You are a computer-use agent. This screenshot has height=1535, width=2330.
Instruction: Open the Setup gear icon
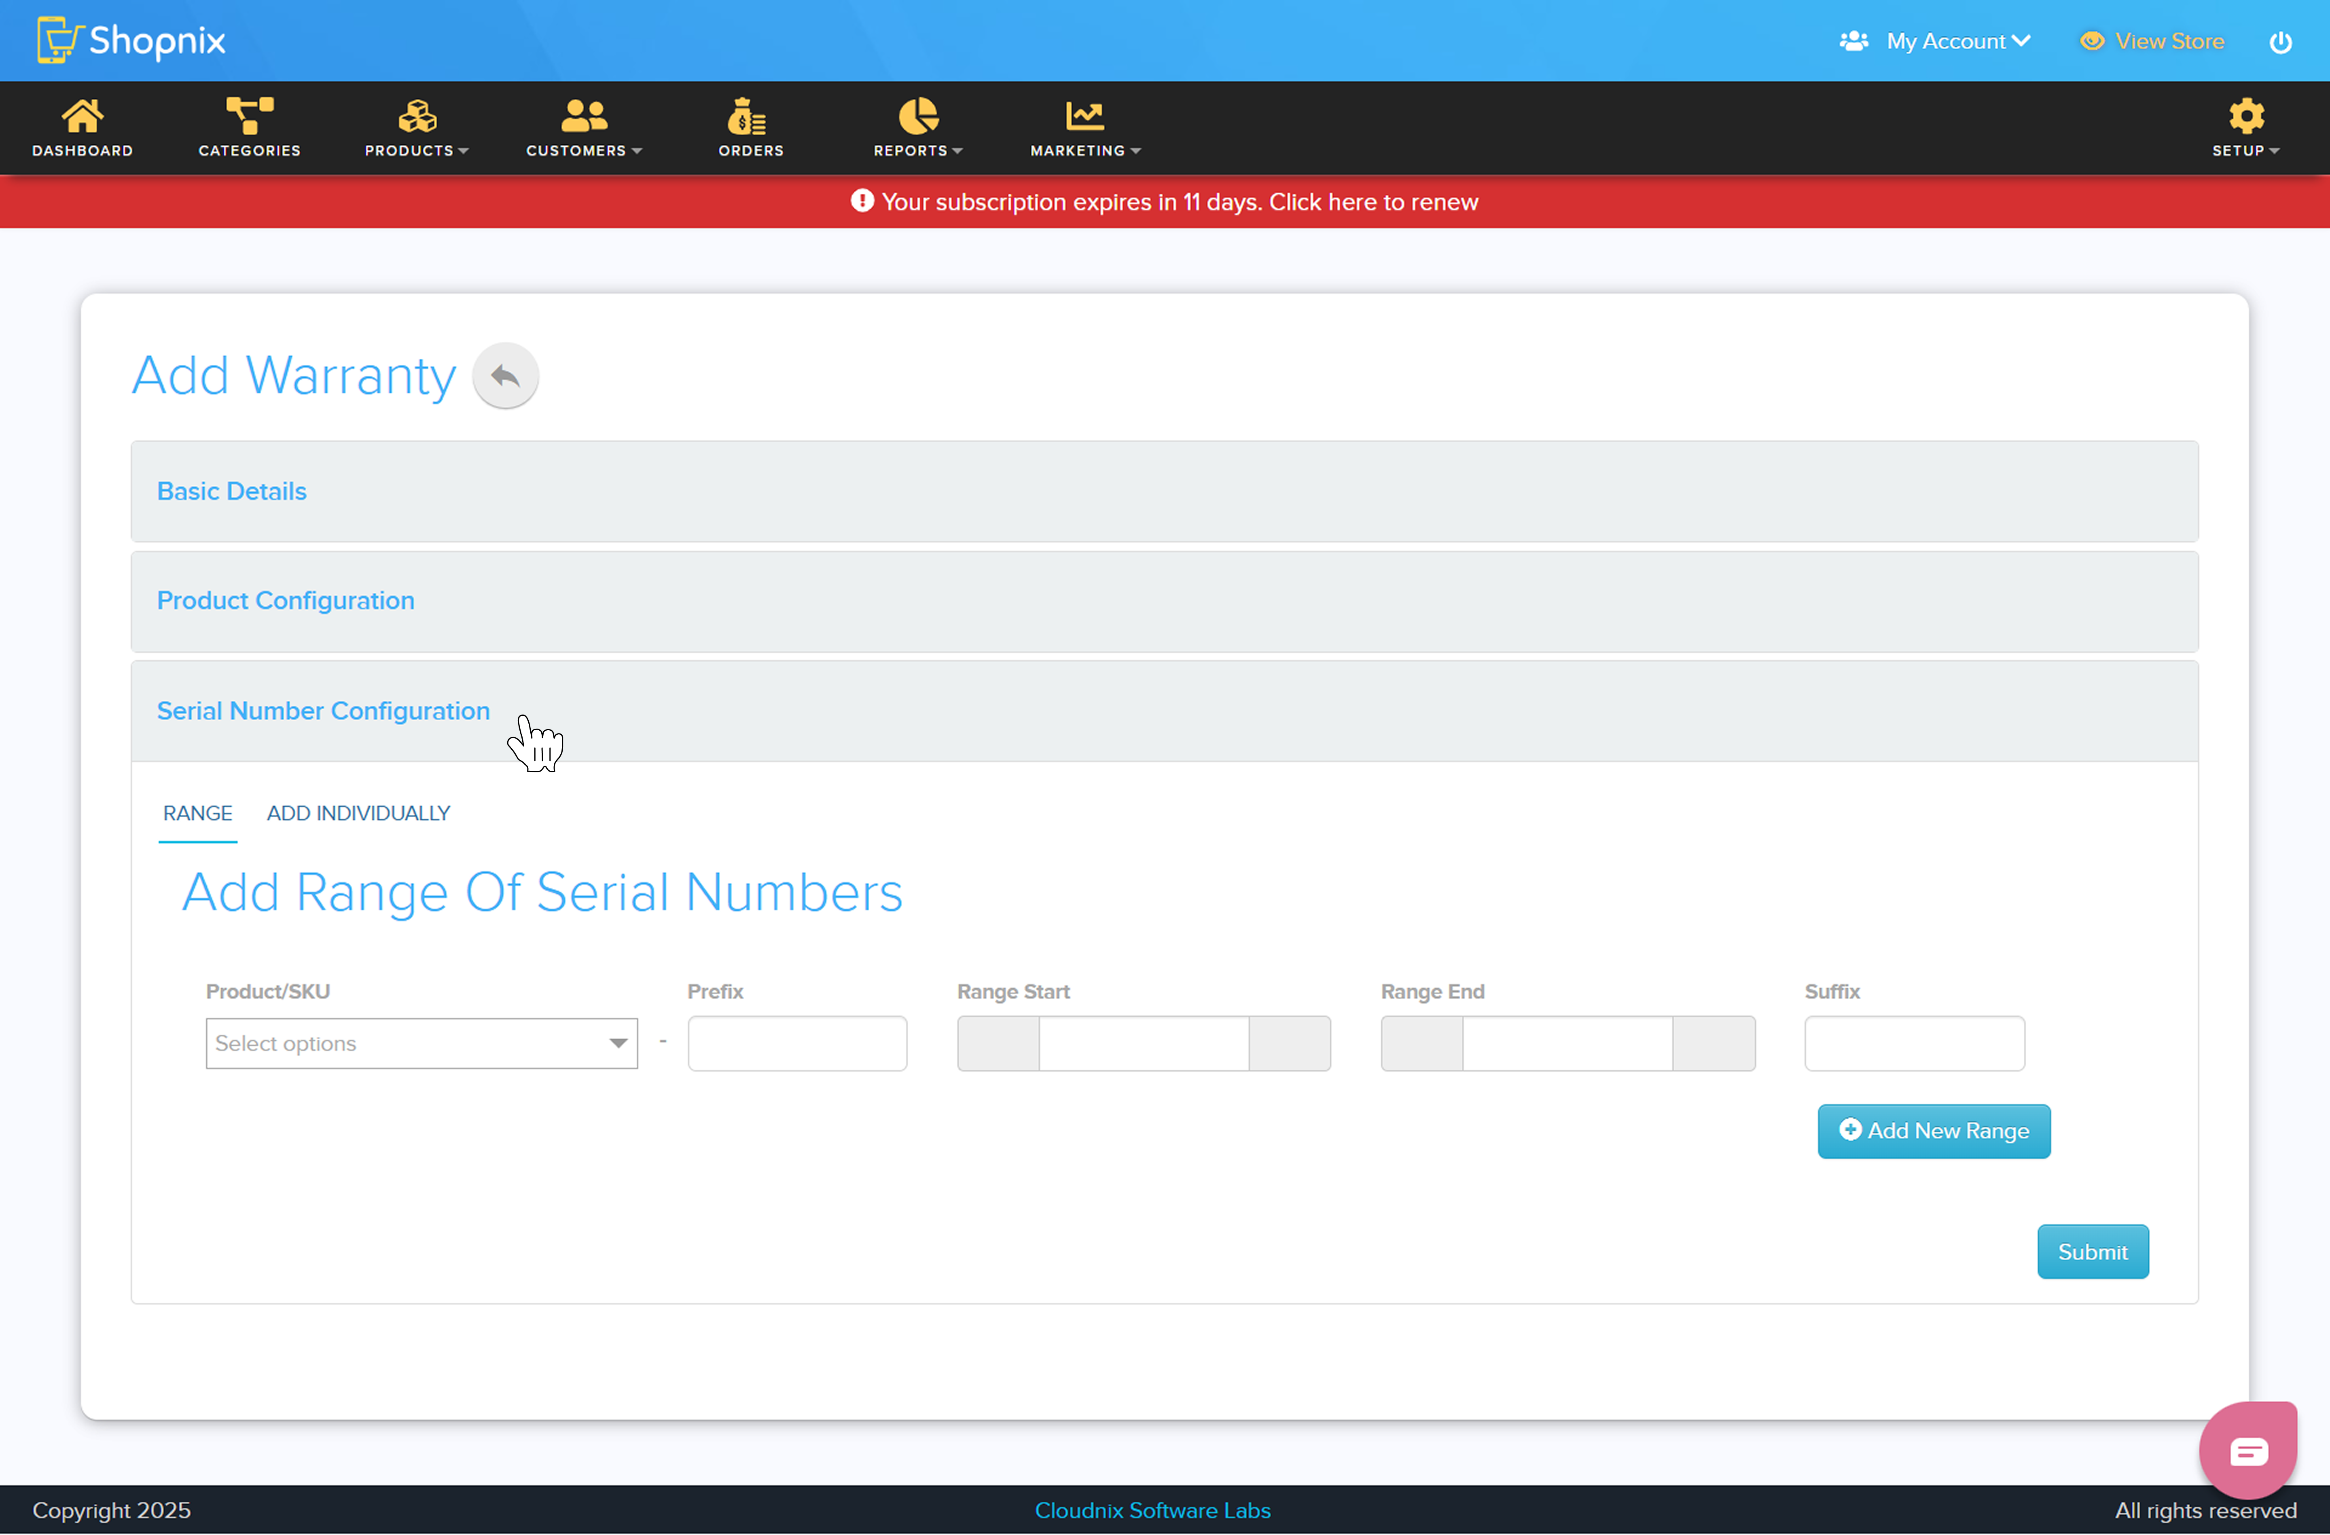tap(2246, 116)
